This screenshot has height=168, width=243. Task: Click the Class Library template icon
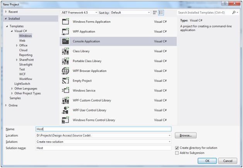(x=65, y=51)
